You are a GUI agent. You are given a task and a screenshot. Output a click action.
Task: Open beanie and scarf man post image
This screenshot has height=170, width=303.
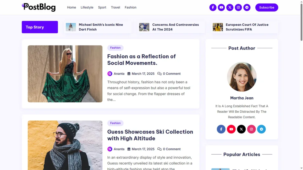(65, 145)
